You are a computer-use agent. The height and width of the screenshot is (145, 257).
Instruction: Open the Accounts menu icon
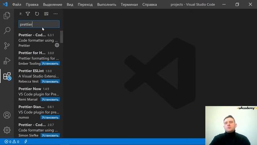click(x=7, y=115)
